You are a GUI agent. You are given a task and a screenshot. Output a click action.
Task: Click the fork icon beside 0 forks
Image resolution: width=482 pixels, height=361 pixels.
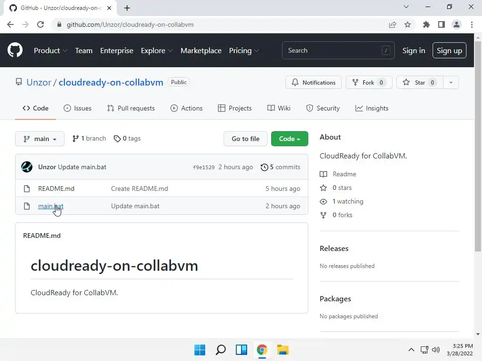click(x=323, y=215)
